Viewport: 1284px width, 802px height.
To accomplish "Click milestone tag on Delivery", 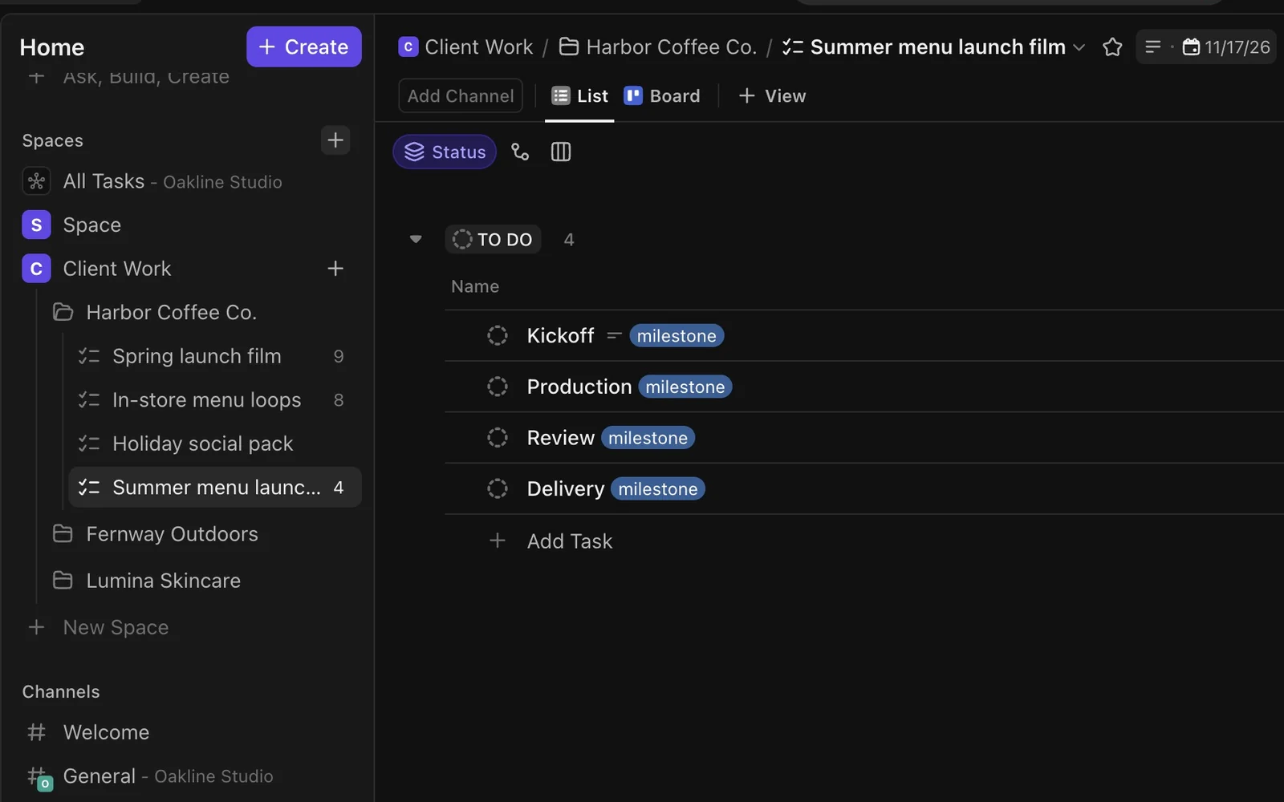I will coord(658,488).
